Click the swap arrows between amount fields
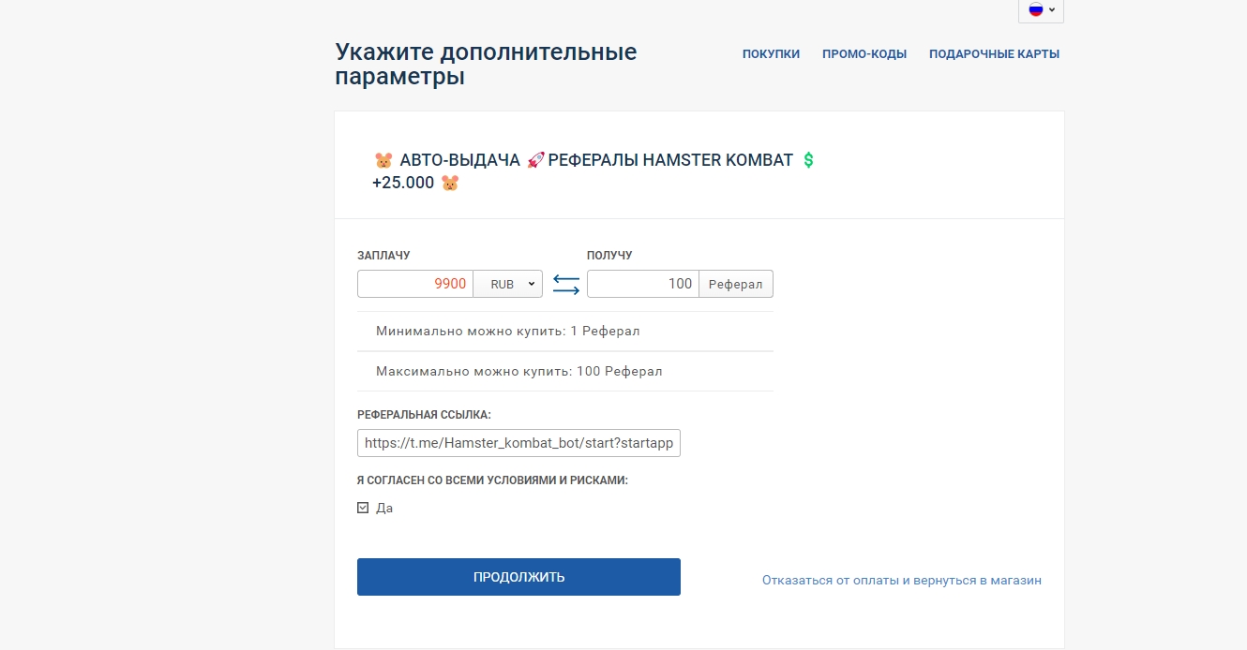1247x650 pixels. [x=565, y=284]
